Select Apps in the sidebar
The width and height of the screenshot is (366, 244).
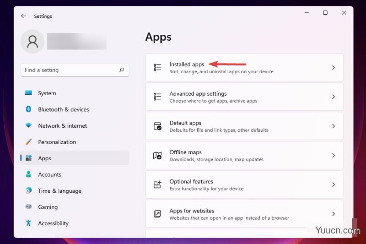75,158
